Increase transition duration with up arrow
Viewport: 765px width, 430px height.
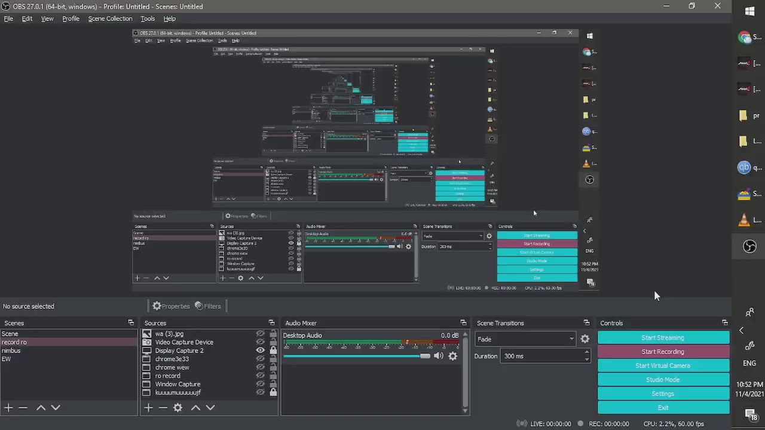pyautogui.click(x=587, y=353)
